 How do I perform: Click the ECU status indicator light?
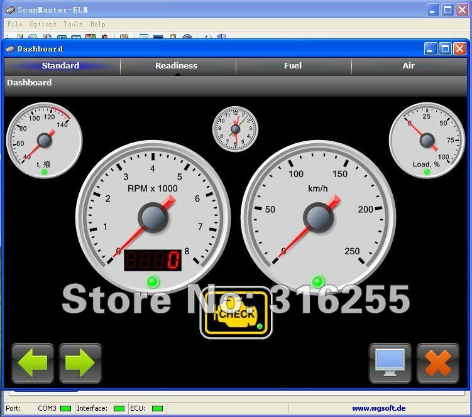[x=157, y=408]
